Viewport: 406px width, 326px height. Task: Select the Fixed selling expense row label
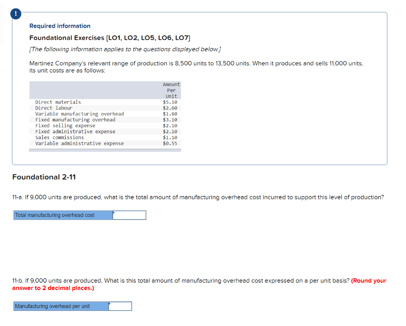click(x=65, y=126)
